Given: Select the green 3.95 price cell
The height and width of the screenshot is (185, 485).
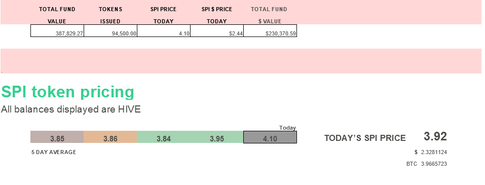Looking at the screenshot, I should tap(217, 137).
